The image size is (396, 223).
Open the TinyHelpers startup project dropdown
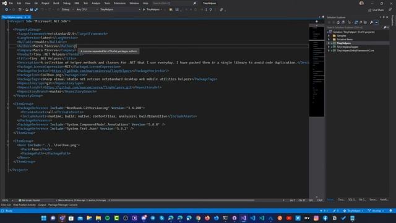[120, 10]
